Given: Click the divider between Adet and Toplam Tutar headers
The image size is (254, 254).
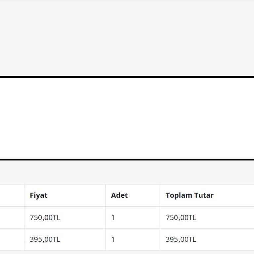Looking at the screenshot, I should point(160,195).
